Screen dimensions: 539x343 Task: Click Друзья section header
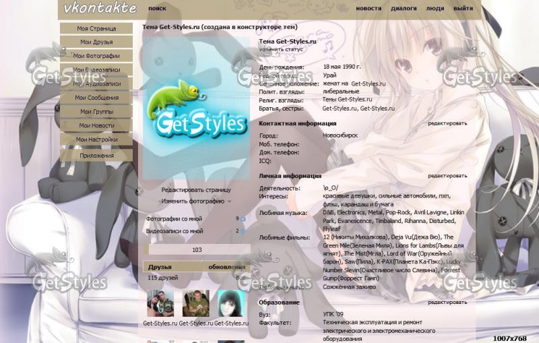[x=160, y=267]
